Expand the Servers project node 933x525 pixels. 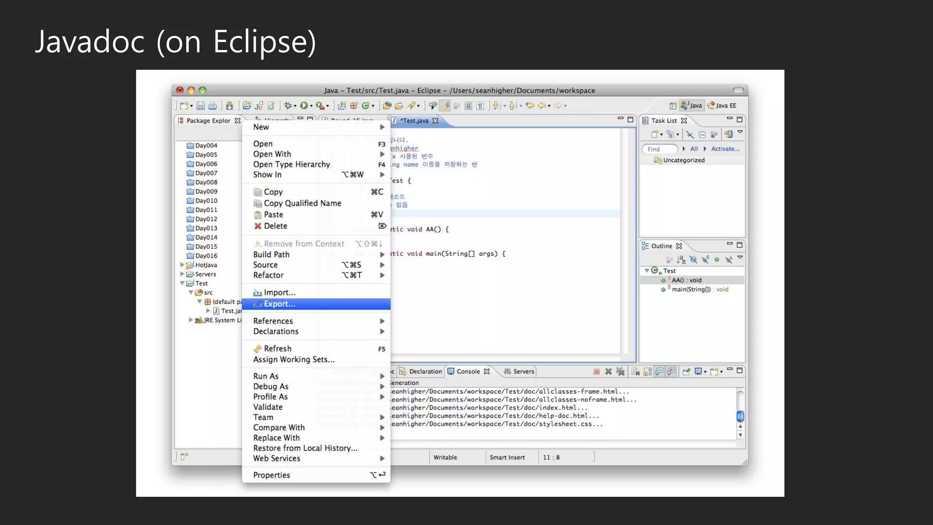182,274
